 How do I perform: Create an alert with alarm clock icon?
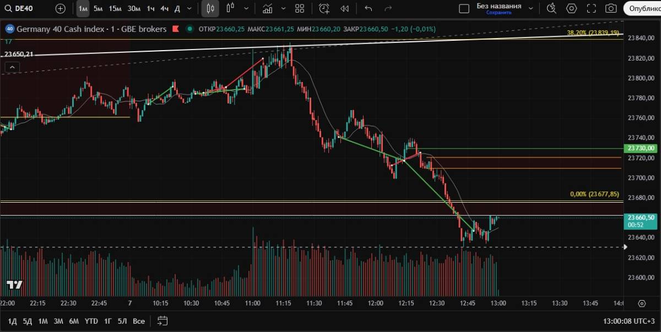click(x=324, y=8)
